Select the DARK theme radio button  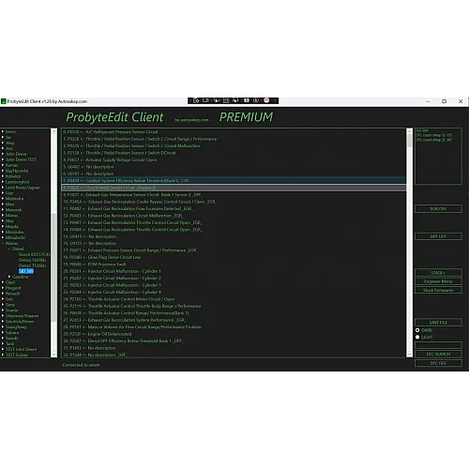pyautogui.click(x=417, y=330)
